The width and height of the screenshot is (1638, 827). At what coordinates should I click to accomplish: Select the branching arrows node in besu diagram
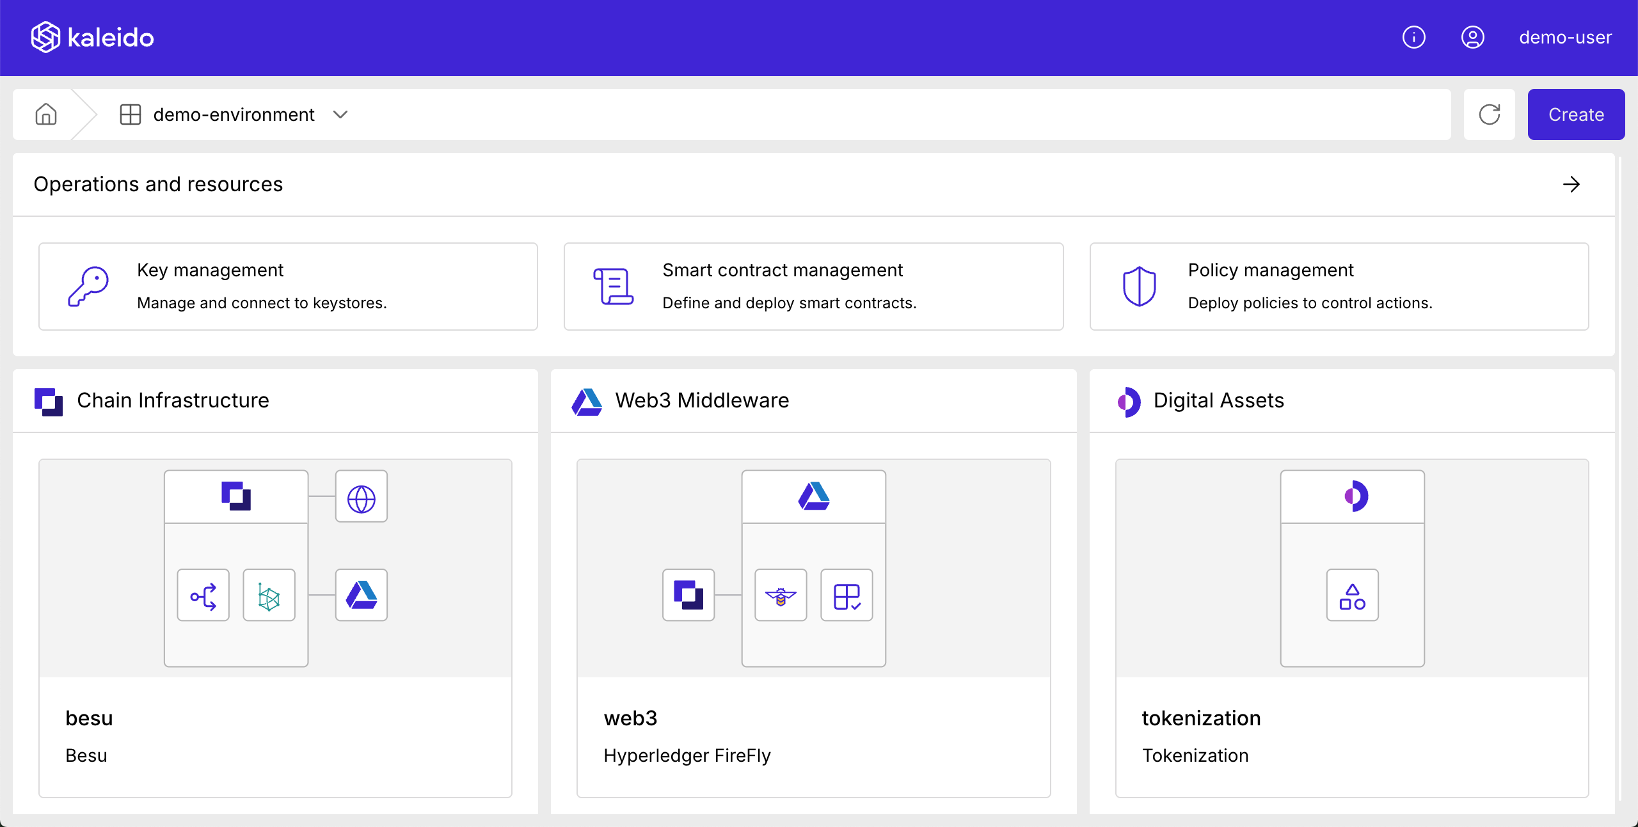point(203,596)
